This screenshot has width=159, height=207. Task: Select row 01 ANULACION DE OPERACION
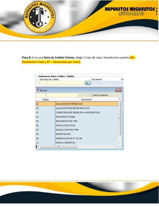77,104
